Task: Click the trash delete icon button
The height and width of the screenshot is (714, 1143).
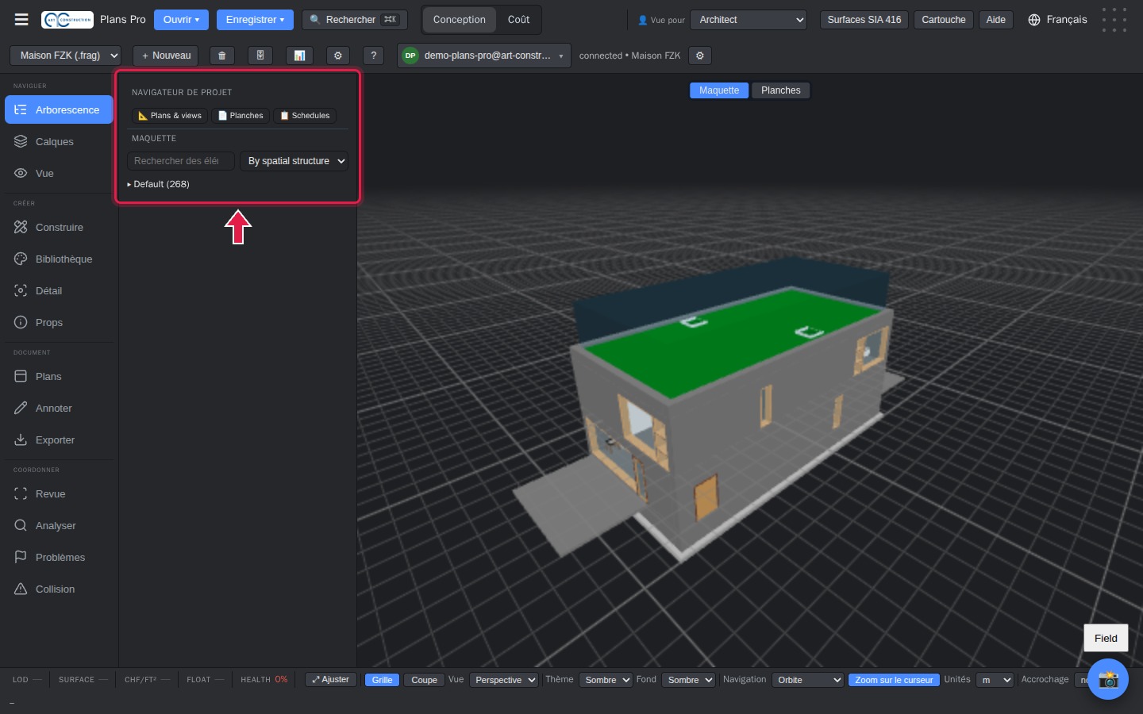Action: coord(222,56)
